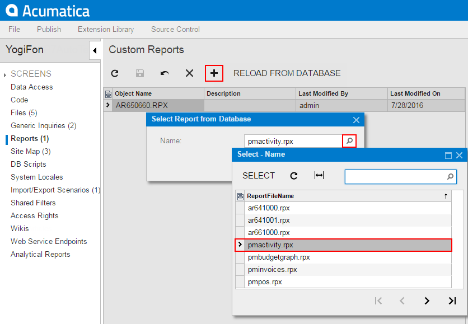
Task: Select the pmbudgetgraph.rpx row
Action: (279, 257)
